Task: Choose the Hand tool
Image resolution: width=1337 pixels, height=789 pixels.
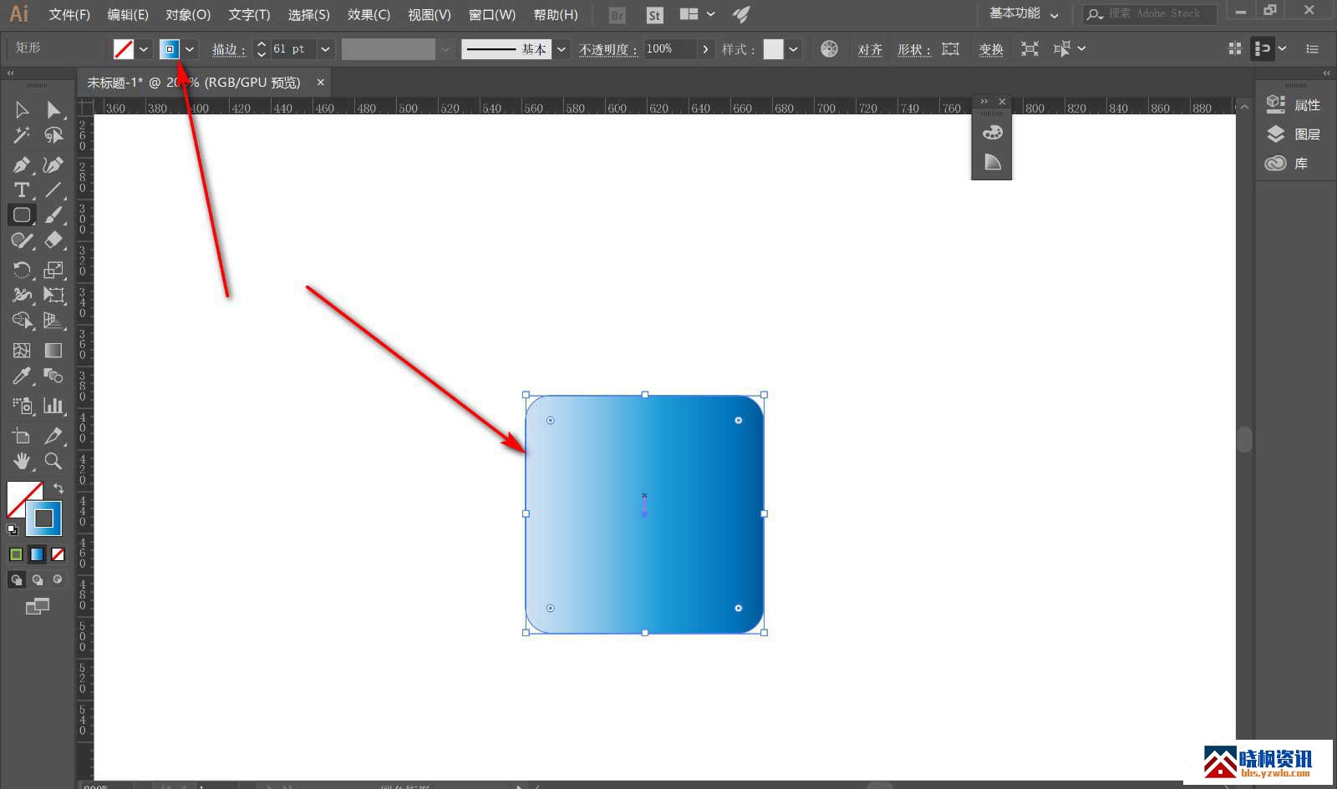Action: 22,461
